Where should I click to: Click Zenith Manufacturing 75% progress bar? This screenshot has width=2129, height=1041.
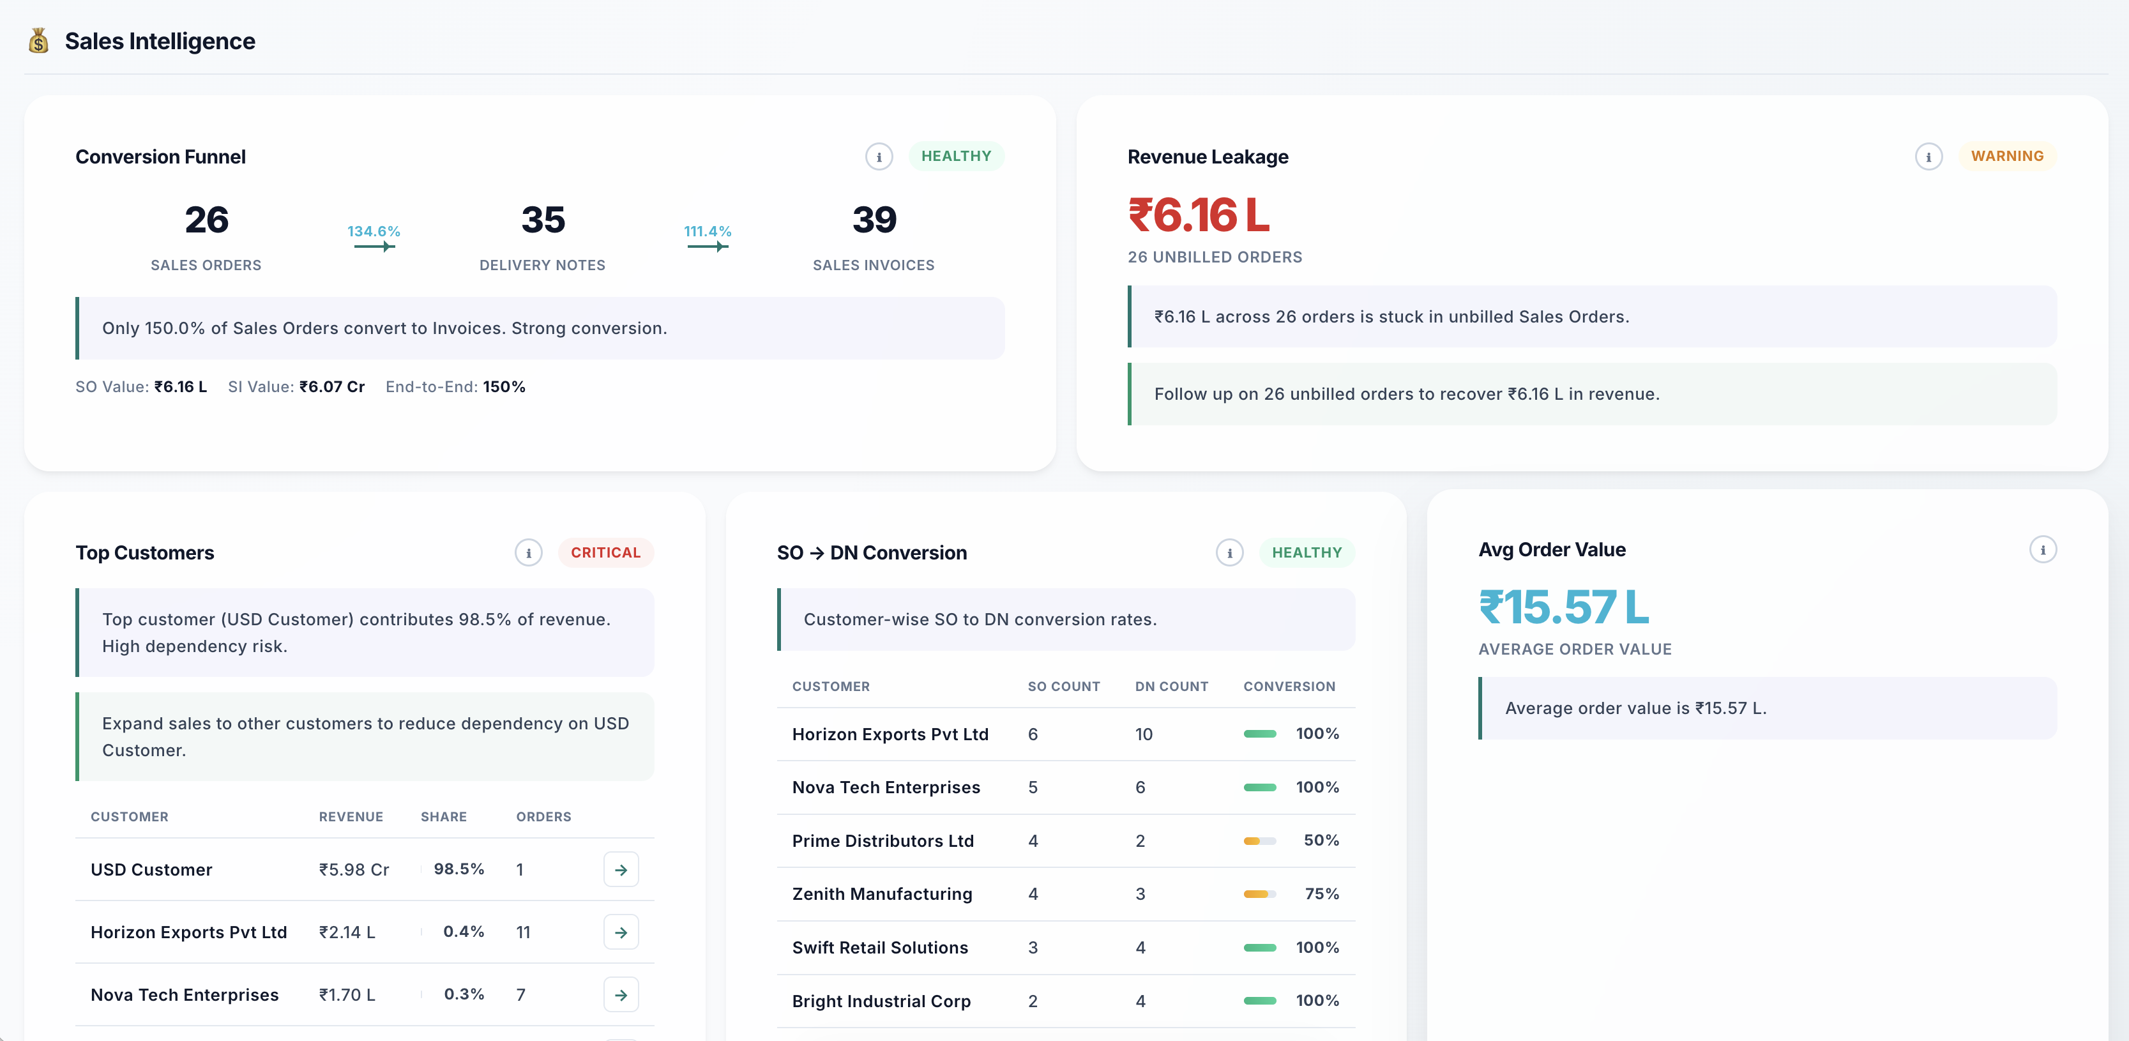[1259, 894]
